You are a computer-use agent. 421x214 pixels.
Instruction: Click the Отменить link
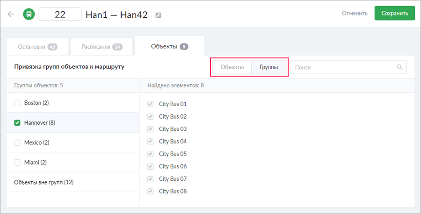[355, 13]
